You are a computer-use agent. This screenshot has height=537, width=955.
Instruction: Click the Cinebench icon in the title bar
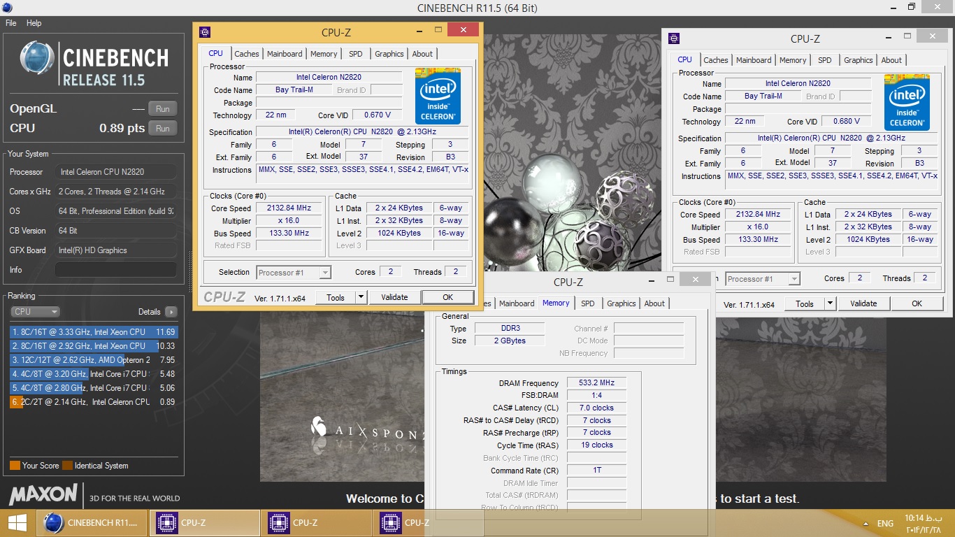click(x=8, y=7)
